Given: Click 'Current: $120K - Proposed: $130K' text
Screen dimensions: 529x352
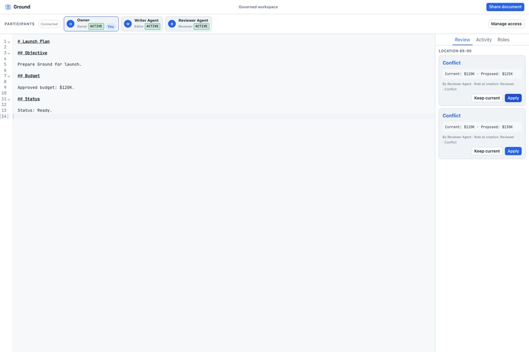Looking at the screenshot, I should (x=478, y=127).
